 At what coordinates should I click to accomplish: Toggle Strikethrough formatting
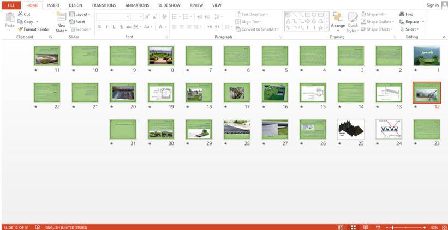tap(129, 27)
